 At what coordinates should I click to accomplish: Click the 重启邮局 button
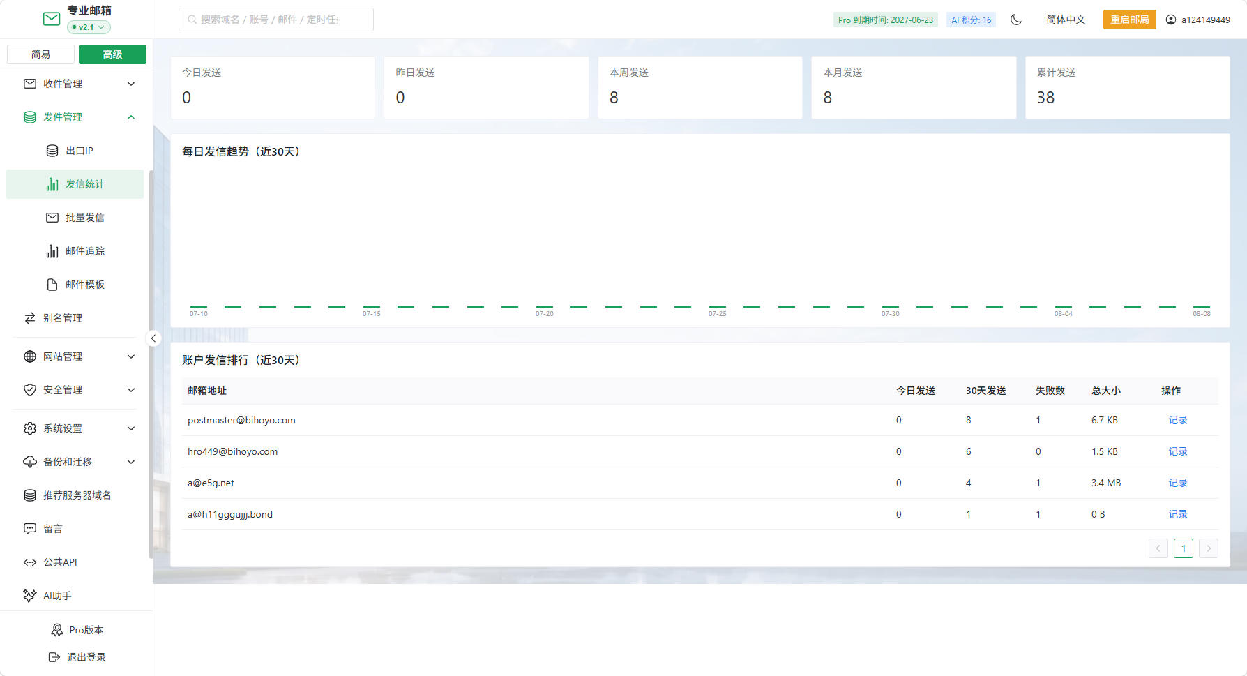click(1130, 20)
